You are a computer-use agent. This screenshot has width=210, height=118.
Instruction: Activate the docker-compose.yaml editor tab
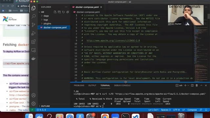(87, 7)
